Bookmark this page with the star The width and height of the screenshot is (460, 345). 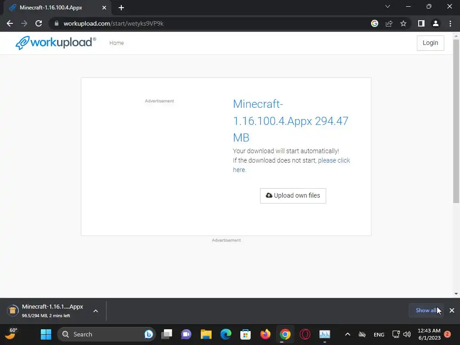pos(403,23)
